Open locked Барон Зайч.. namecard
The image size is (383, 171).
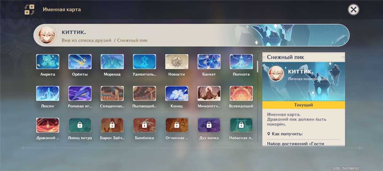pos(112,125)
